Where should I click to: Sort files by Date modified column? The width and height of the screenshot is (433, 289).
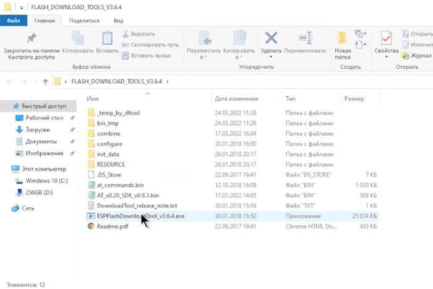tap(236, 98)
